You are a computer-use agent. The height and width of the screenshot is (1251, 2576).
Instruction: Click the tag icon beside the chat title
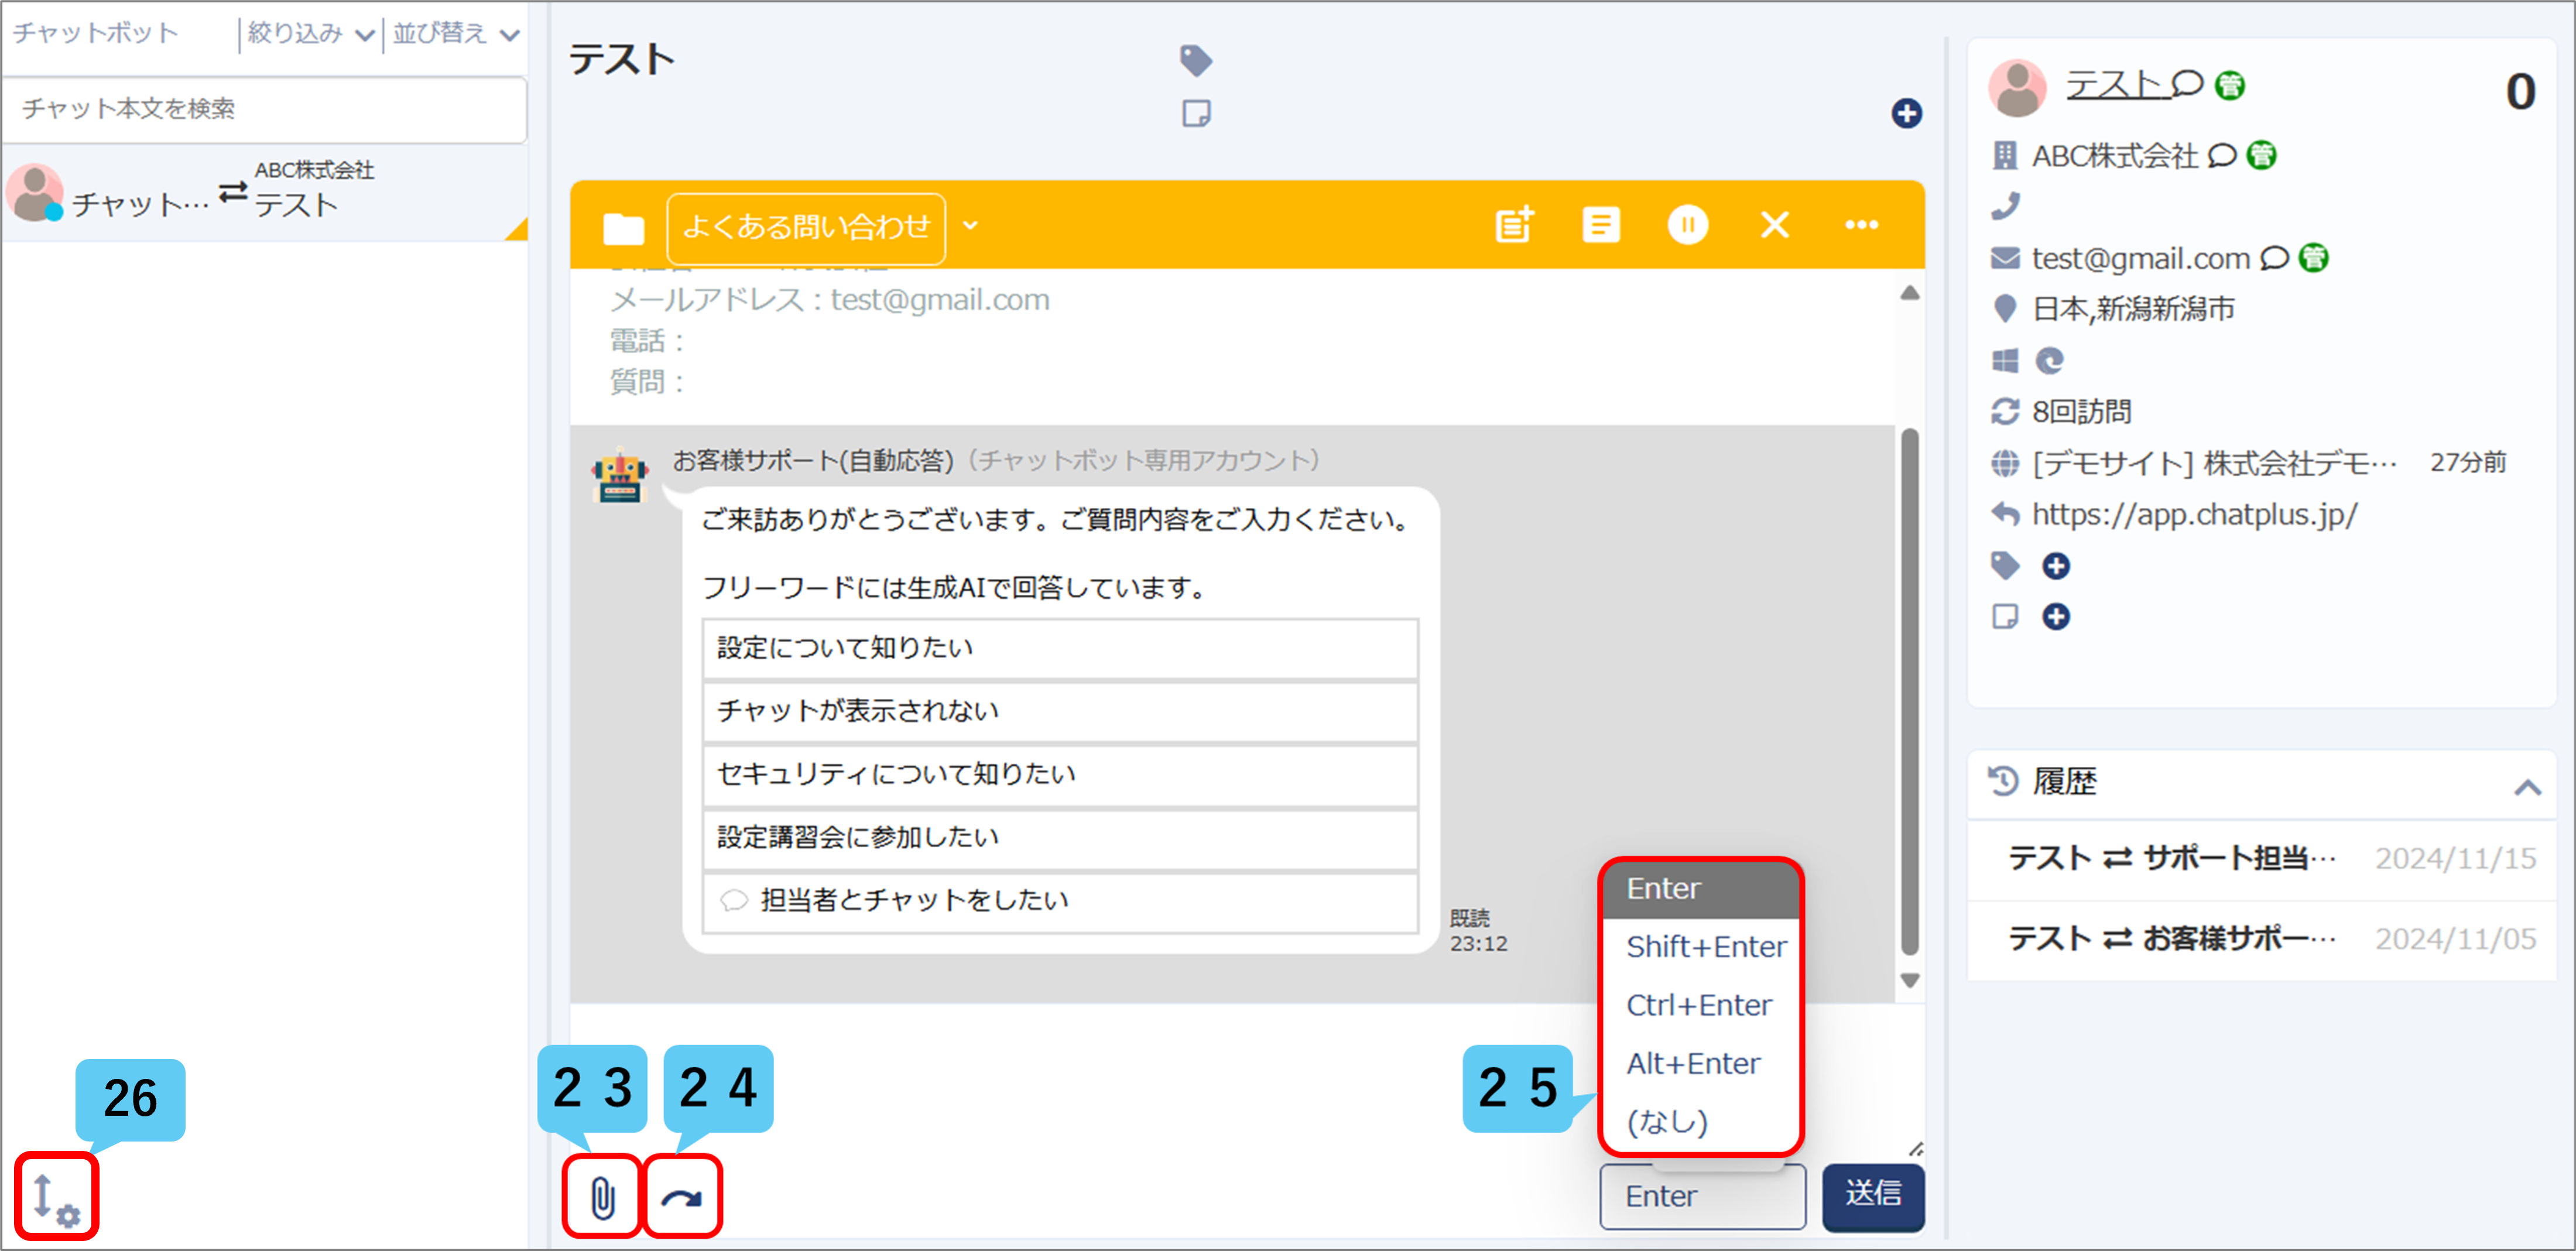(1196, 60)
